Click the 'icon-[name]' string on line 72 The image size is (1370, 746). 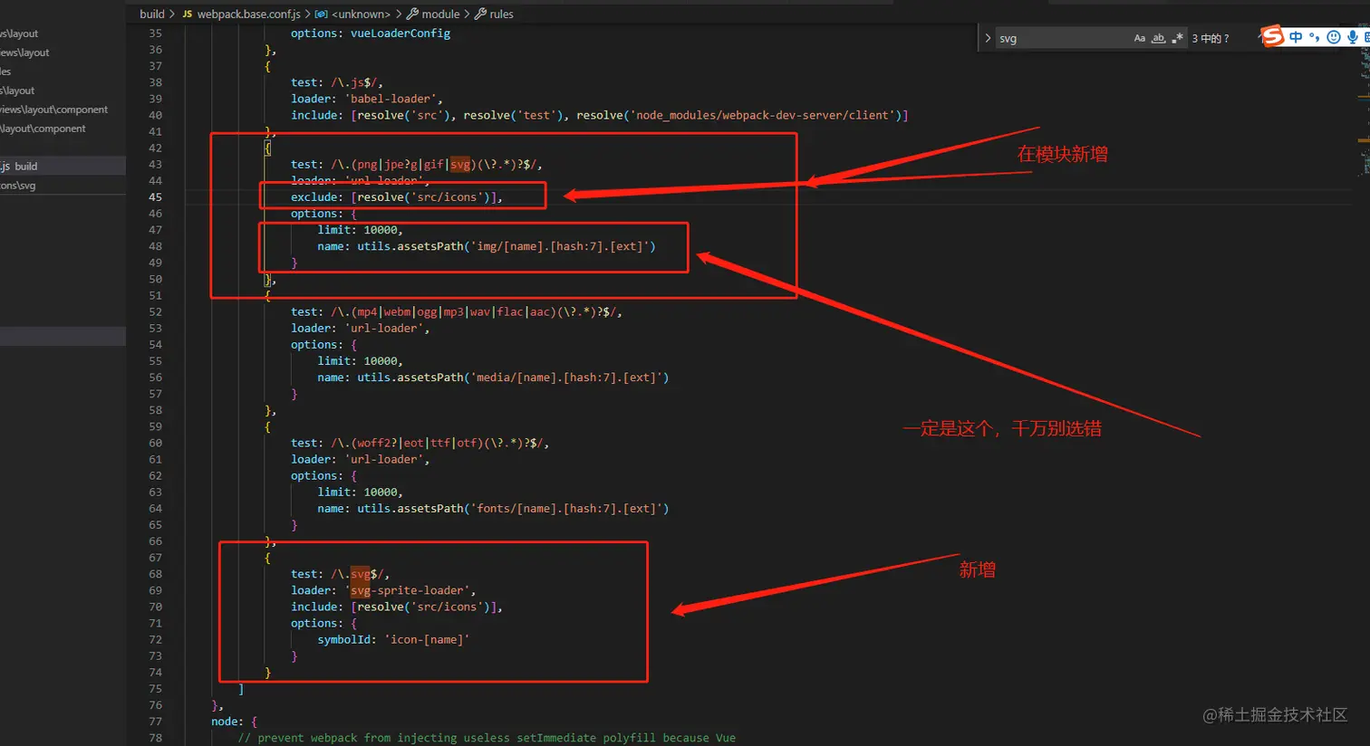coord(427,639)
